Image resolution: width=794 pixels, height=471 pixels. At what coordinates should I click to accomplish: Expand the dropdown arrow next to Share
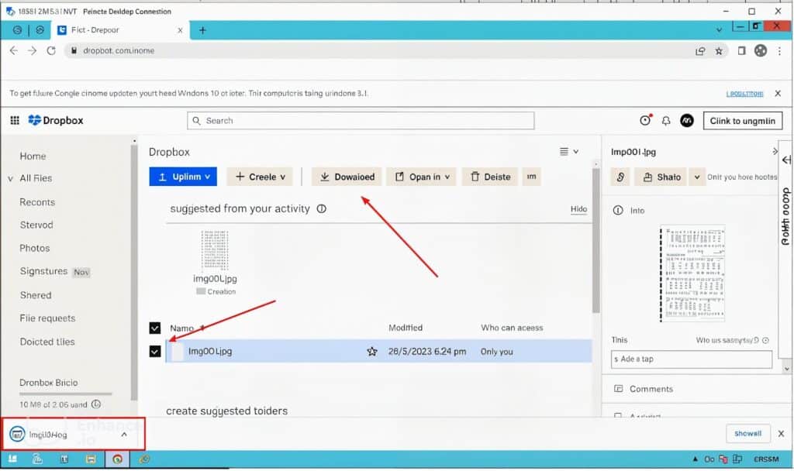[x=697, y=177]
